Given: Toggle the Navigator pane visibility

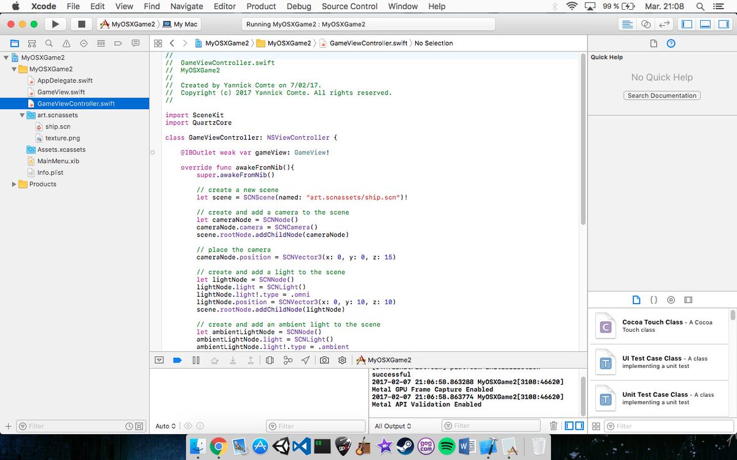Looking at the screenshot, I should pos(687,24).
